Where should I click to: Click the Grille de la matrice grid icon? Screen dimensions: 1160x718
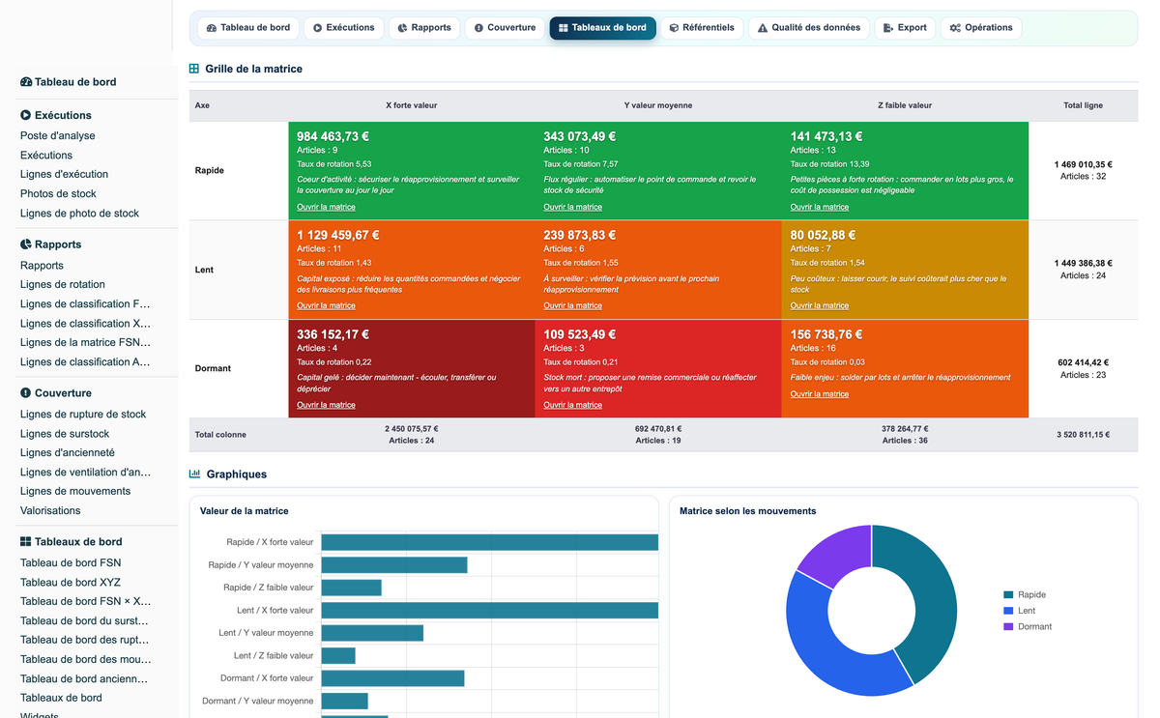pos(194,69)
